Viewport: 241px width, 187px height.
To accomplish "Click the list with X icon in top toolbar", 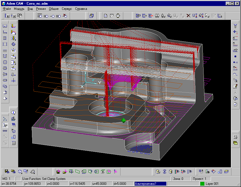I will pyautogui.click(x=145, y=16).
